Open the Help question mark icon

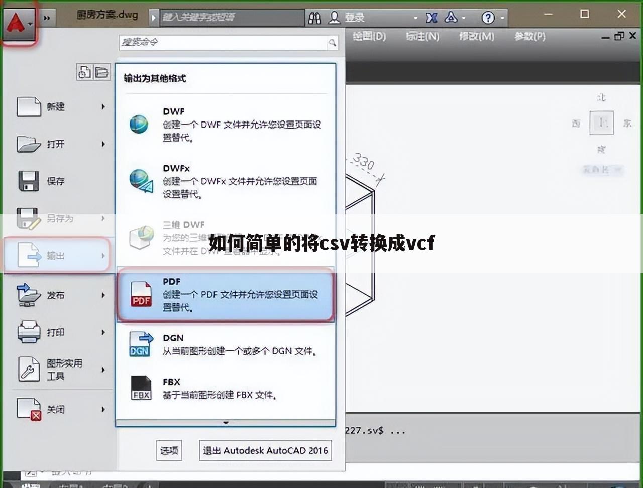pos(488,18)
